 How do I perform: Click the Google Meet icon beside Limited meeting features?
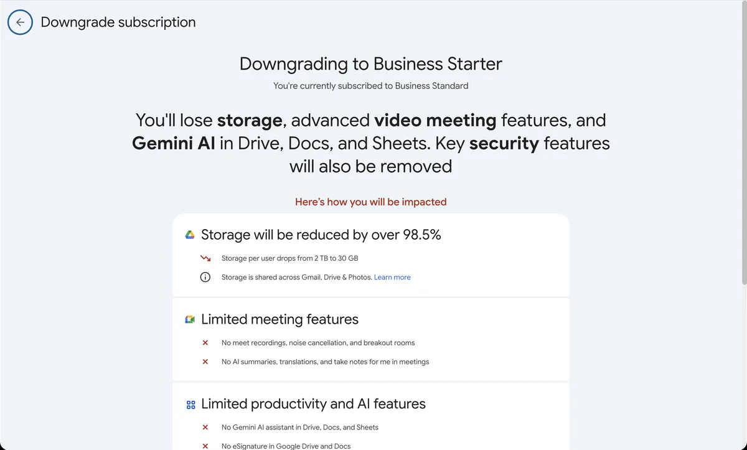(x=190, y=319)
